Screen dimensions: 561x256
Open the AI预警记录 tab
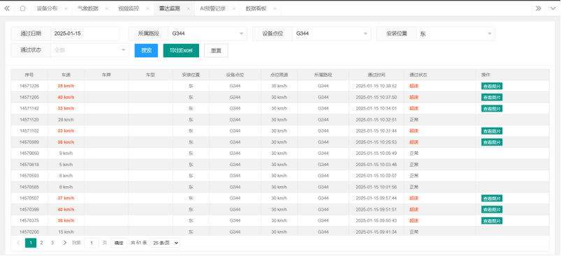tap(212, 8)
